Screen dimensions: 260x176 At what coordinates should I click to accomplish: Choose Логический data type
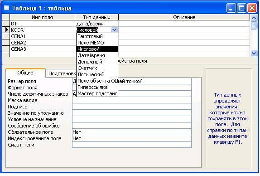click(97, 74)
